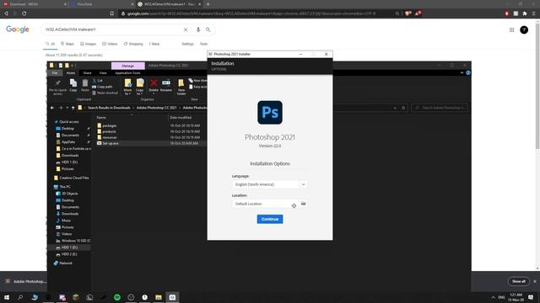Select Videos under This PC

click(x=67, y=234)
